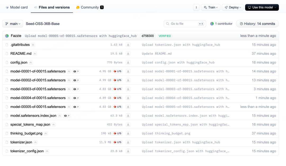
Task: Open the Community tab
Action: click(x=90, y=7)
